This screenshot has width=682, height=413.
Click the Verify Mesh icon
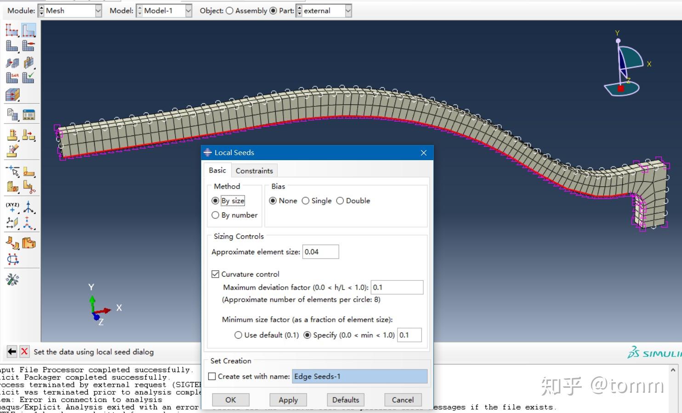pos(28,77)
